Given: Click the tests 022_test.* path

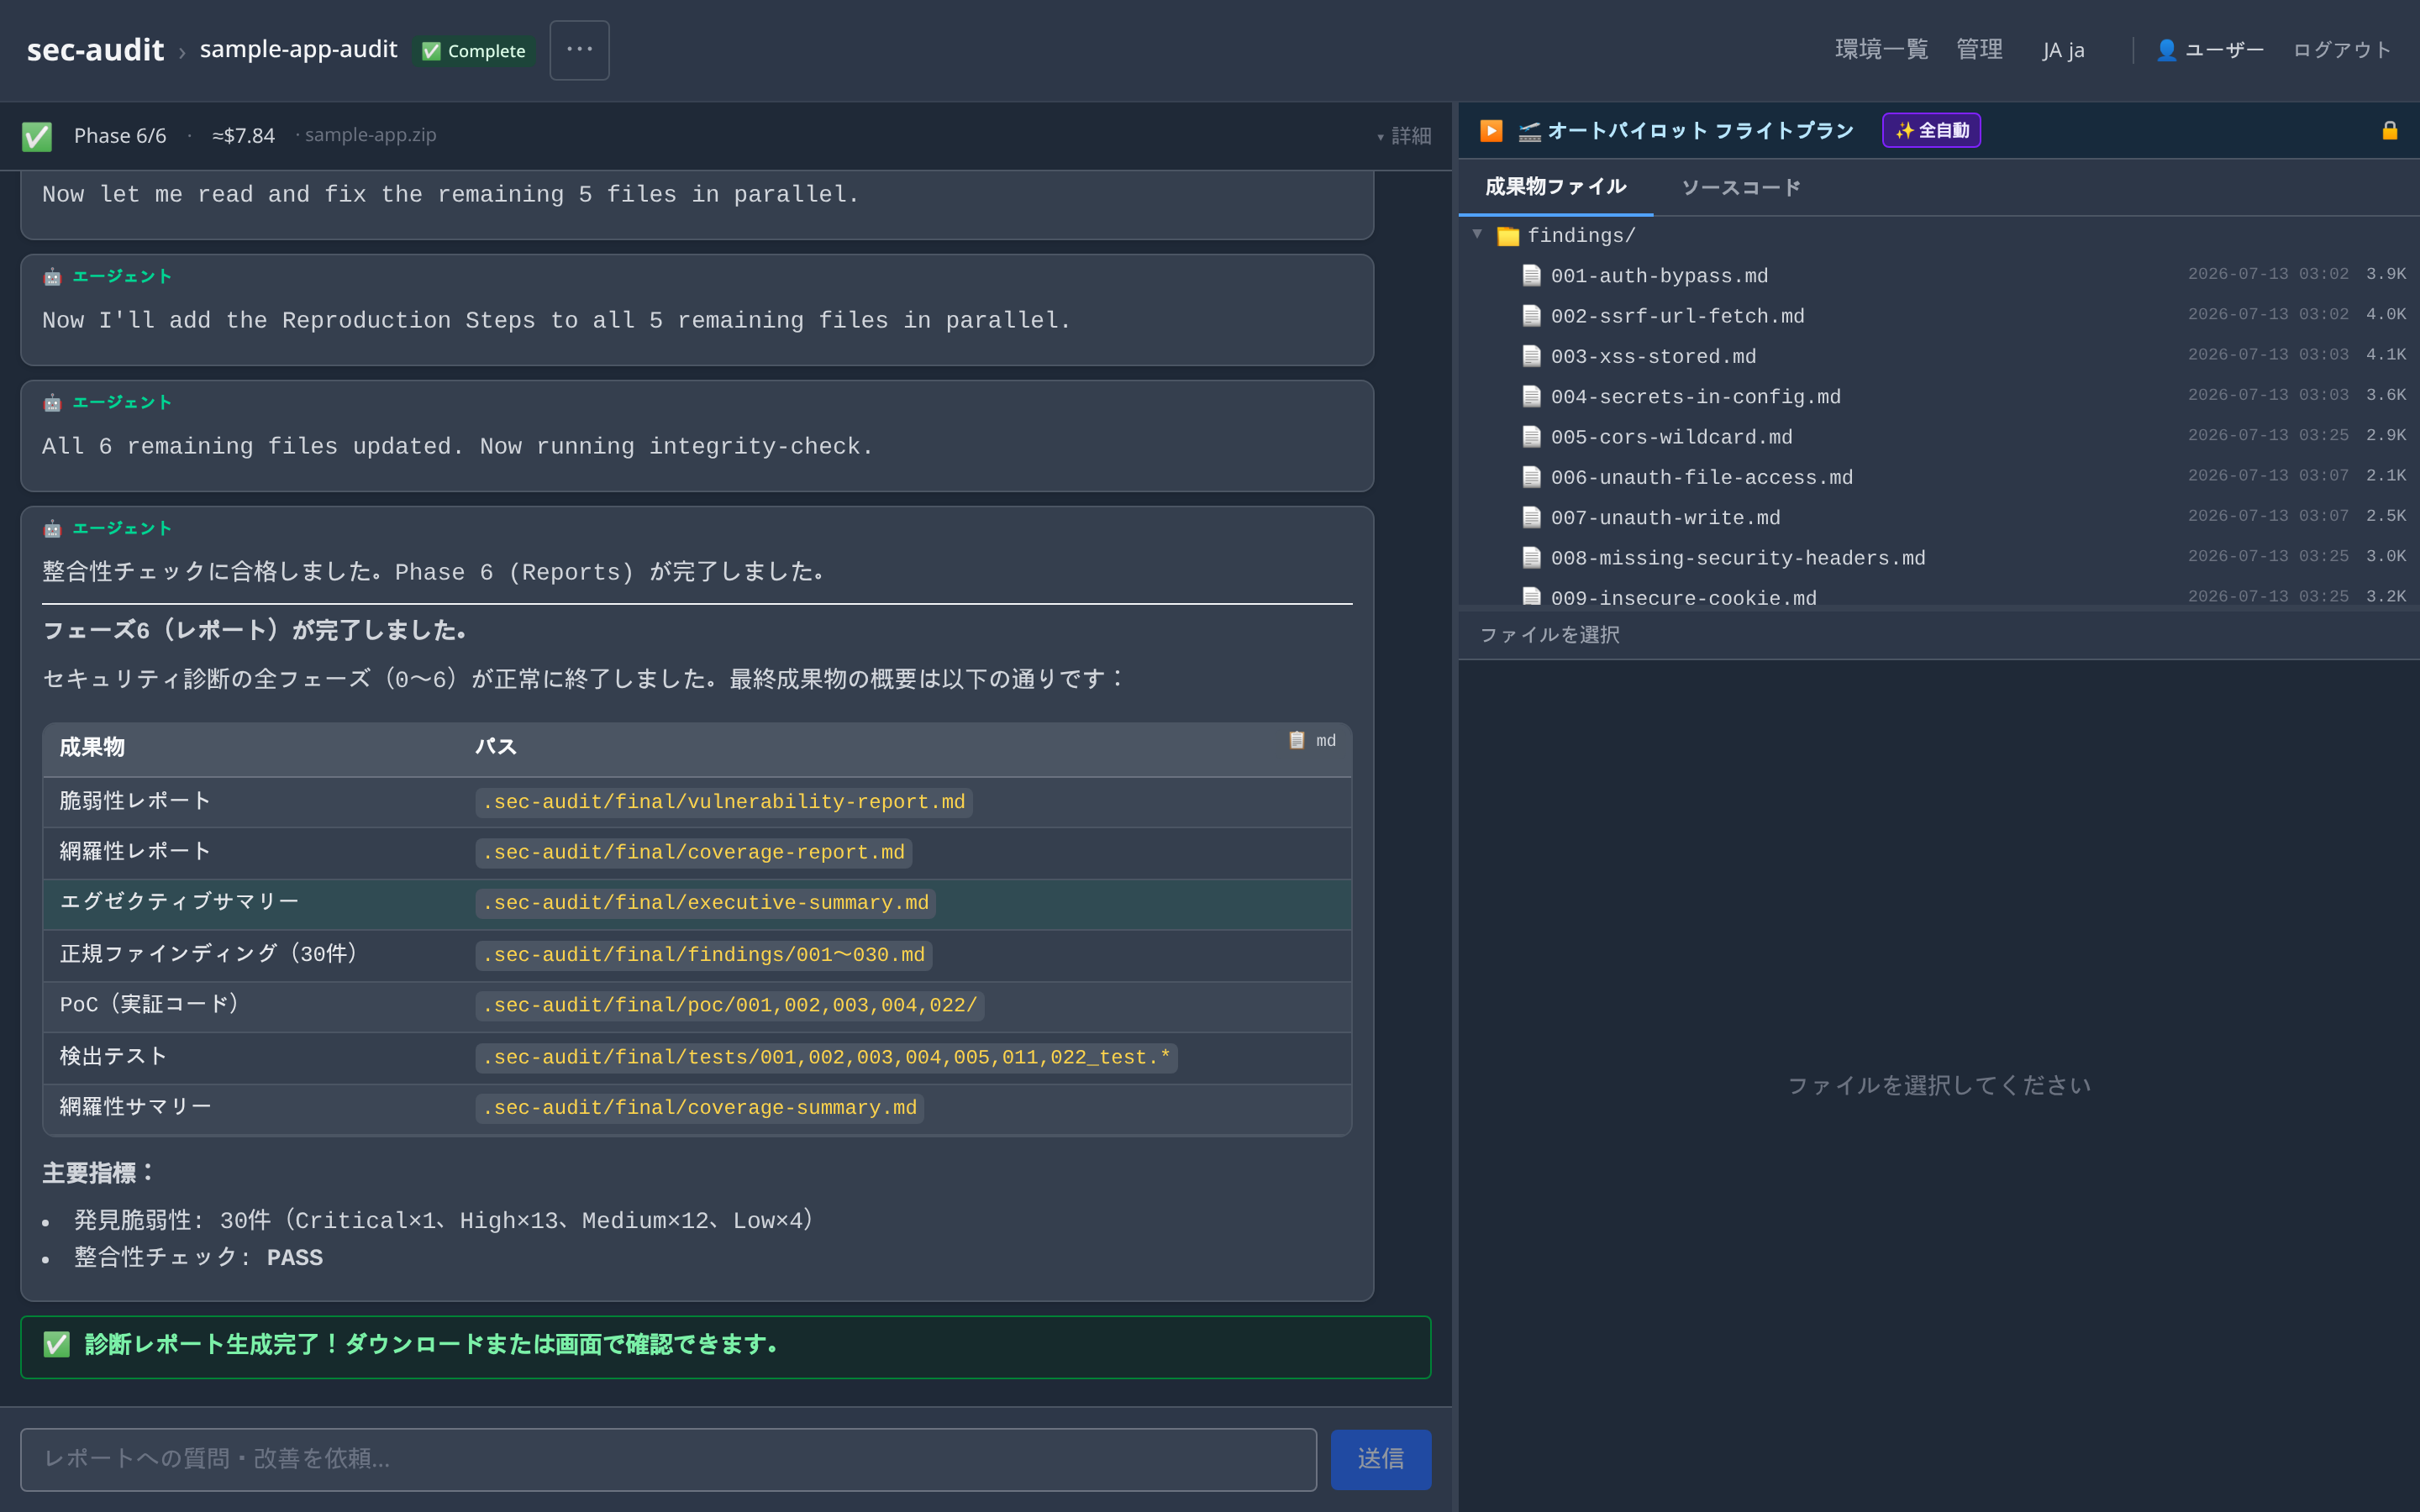Looking at the screenshot, I should (x=826, y=1057).
